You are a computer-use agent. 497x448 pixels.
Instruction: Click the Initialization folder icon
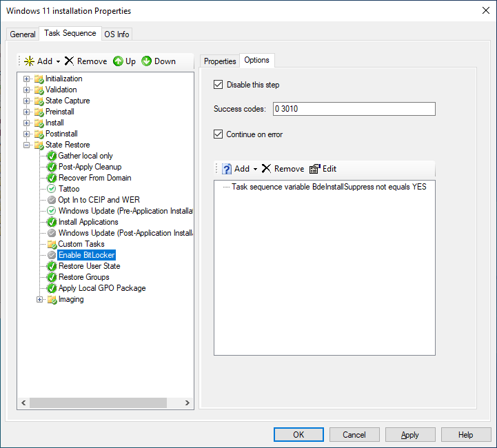(39, 79)
